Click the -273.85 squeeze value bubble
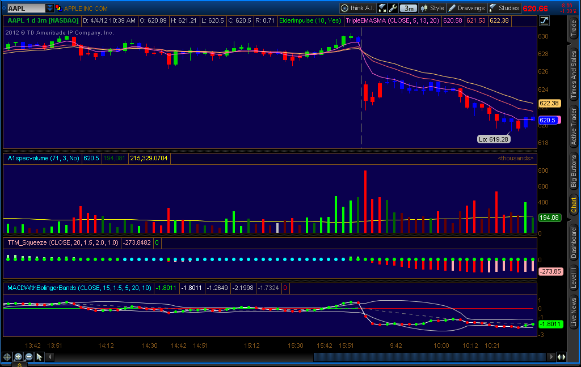Image resolution: width=581 pixels, height=367 pixels. (x=550, y=271)
